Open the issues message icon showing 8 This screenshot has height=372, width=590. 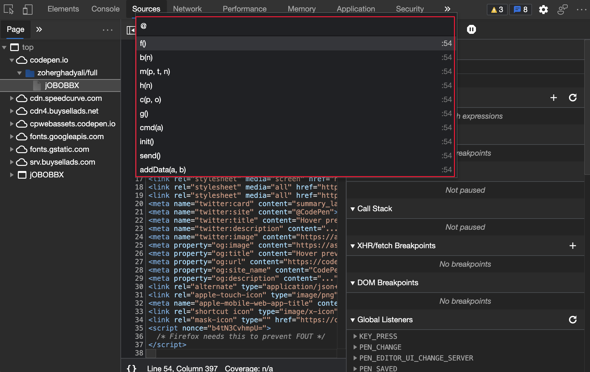tap(520, 9)
